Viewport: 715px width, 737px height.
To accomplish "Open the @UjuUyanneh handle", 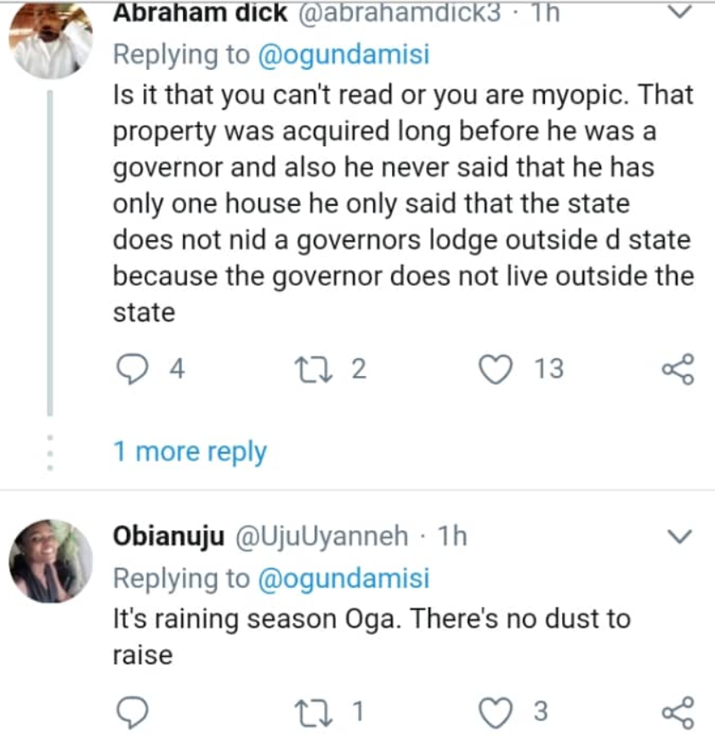I will [x=321, y=536].
